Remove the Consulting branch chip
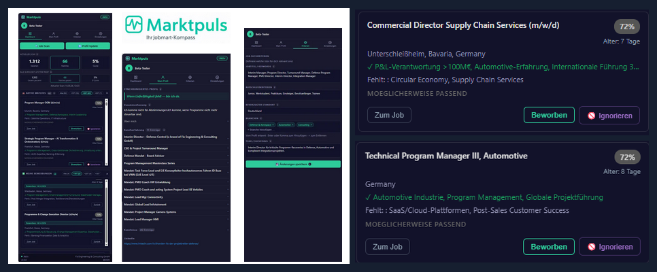 point(311,124)
